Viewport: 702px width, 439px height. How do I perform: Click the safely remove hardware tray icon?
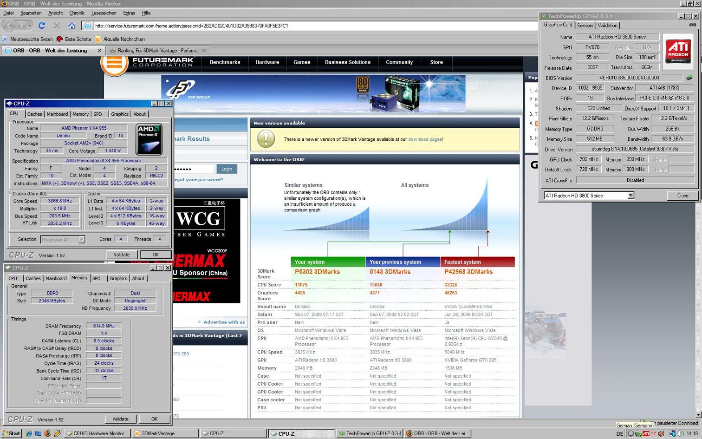coord(638,433)
